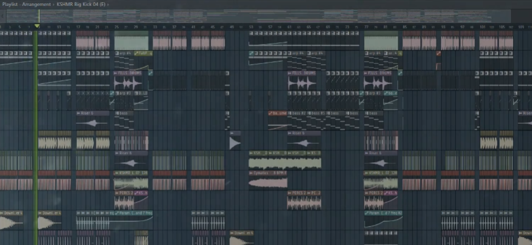This screenshot has height=245, width=532.
Task: Select the Param. C..and 7 freq automation clip
Action: (x=134, y=220)
